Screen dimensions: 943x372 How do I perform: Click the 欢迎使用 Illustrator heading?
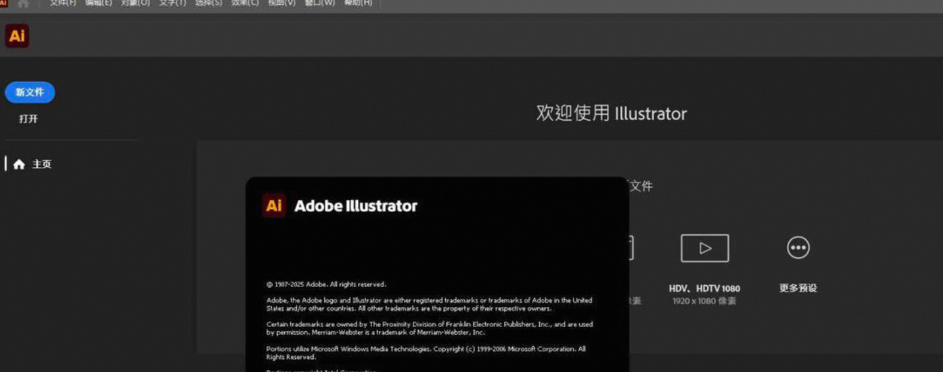(x=612, y=113)
